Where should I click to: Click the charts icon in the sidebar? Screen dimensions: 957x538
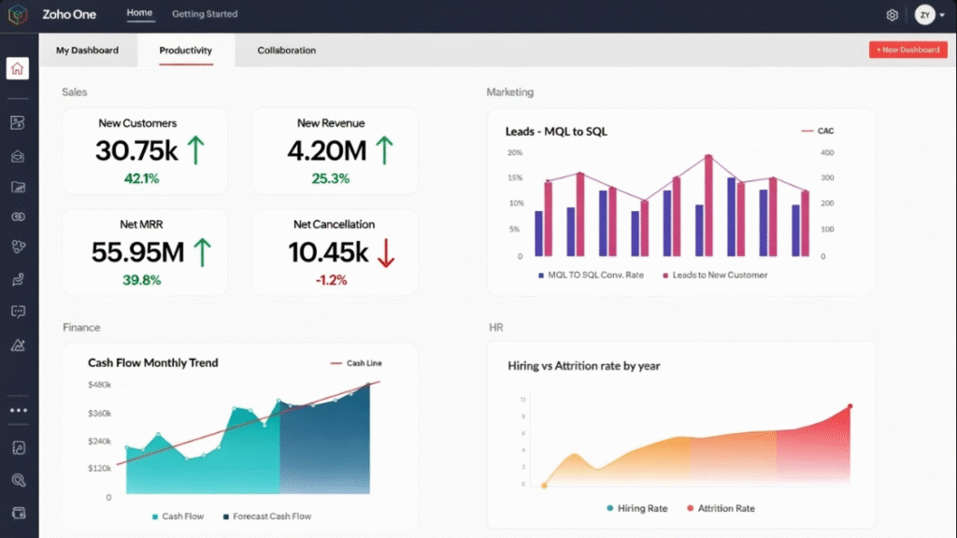(17, 188)
